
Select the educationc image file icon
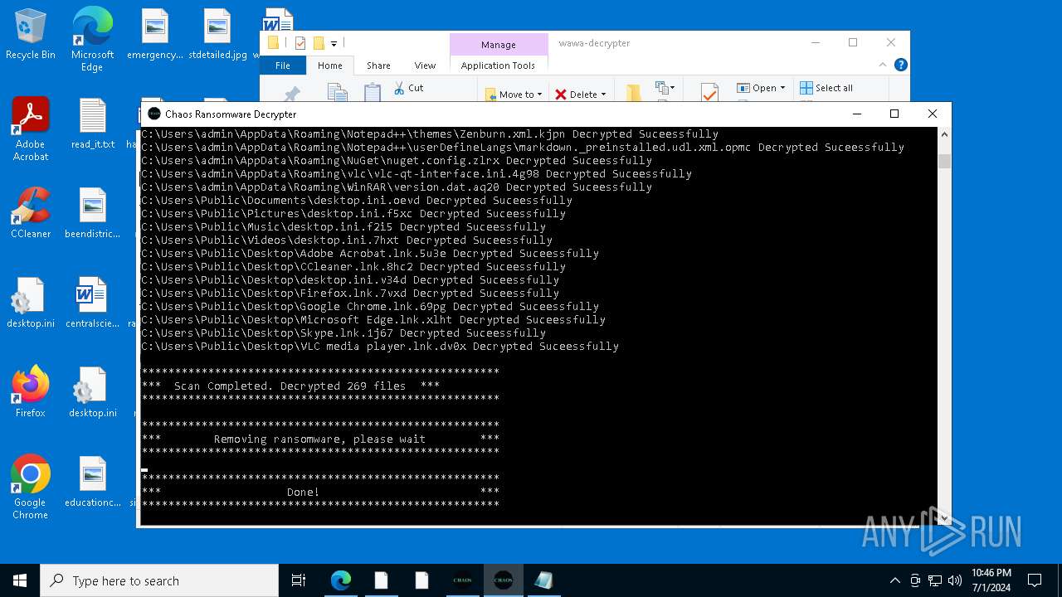click(93, 482)
